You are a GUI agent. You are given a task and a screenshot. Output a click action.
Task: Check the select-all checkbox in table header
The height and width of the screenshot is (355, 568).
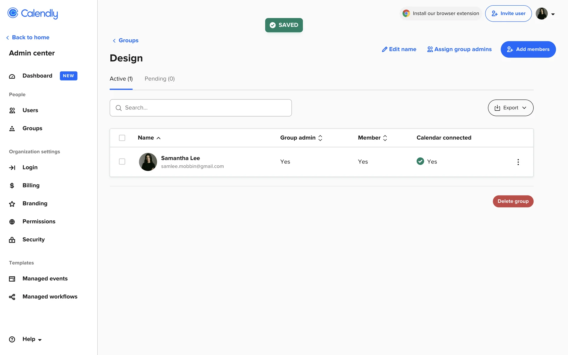click(x=122, y=138)
